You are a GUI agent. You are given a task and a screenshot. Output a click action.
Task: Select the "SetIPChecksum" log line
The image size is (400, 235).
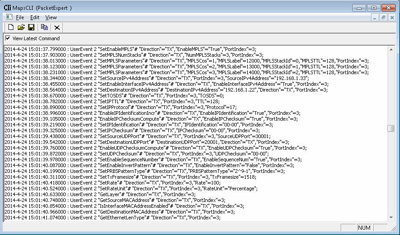coord(132,130)
